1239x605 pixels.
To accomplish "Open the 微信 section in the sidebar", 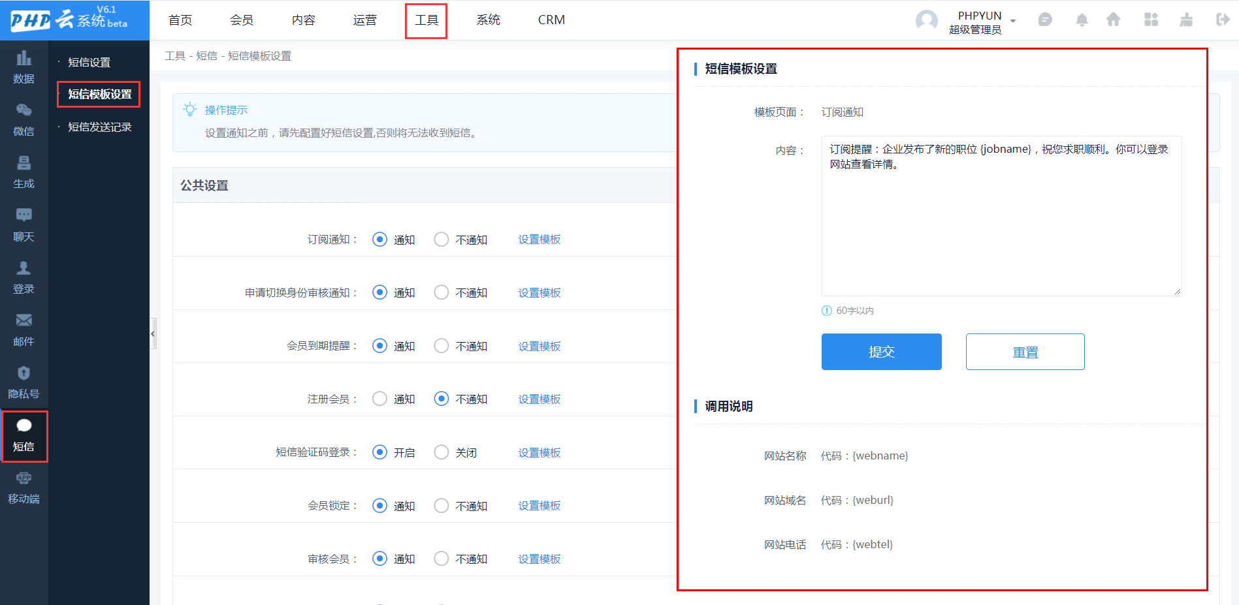I will (24, 120).
